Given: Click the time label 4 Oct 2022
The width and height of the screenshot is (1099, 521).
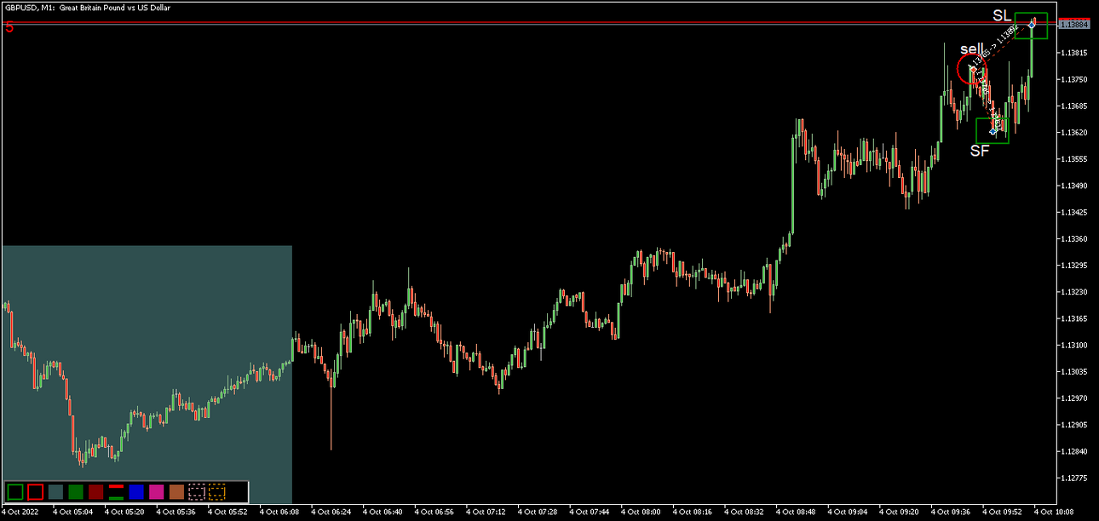Looking at the screenshot, I should [20, 512].
